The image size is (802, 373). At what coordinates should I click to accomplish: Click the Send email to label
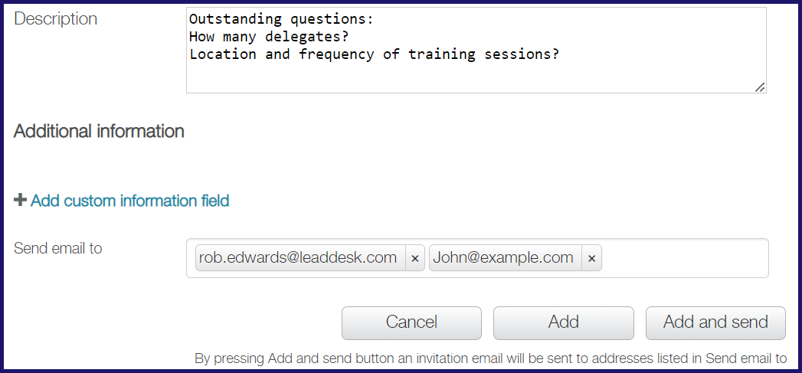tap(57, 248)
